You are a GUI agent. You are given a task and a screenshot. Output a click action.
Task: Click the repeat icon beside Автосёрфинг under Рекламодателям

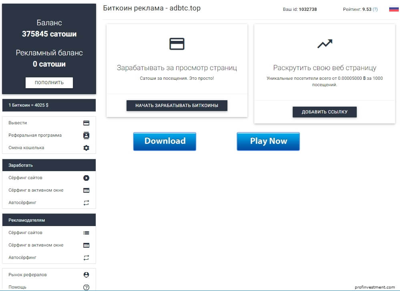click(86, 258)
